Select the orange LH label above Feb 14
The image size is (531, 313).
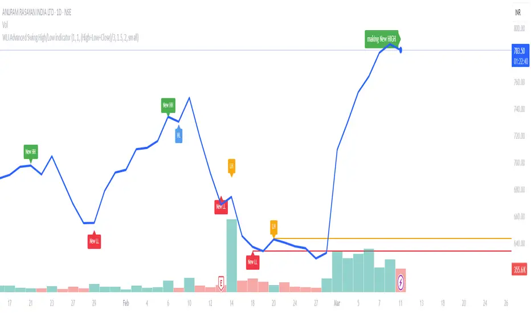coord(231,166)
